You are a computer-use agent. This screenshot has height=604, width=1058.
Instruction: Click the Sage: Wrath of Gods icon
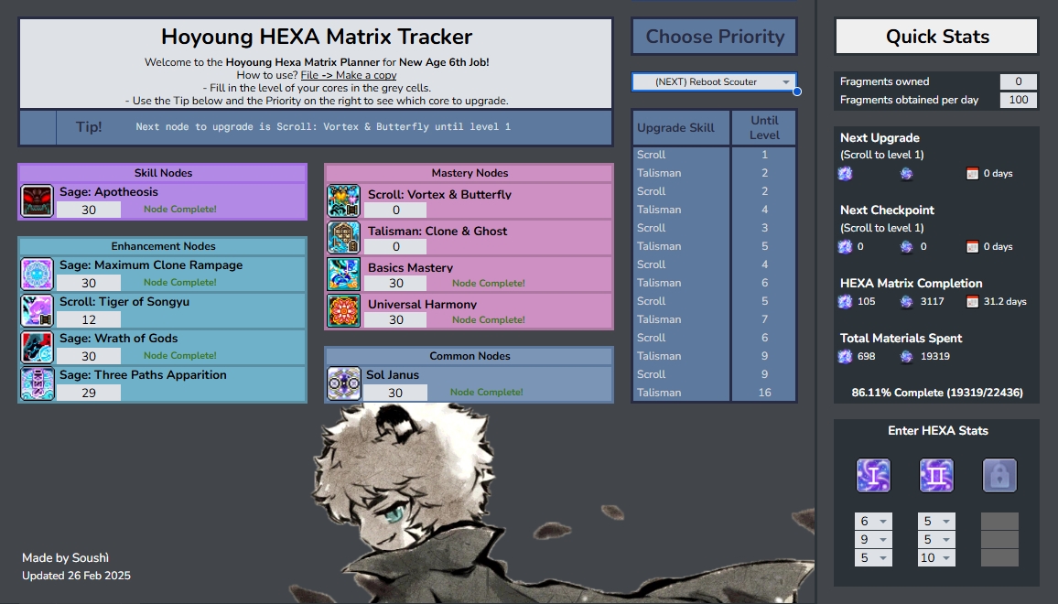click(38, 348)
